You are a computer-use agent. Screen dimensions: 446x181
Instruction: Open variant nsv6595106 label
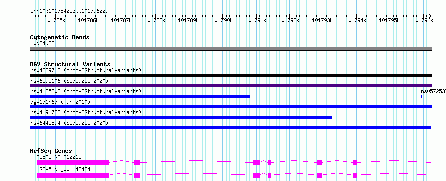pyautogui.click(x=69, y=81)
